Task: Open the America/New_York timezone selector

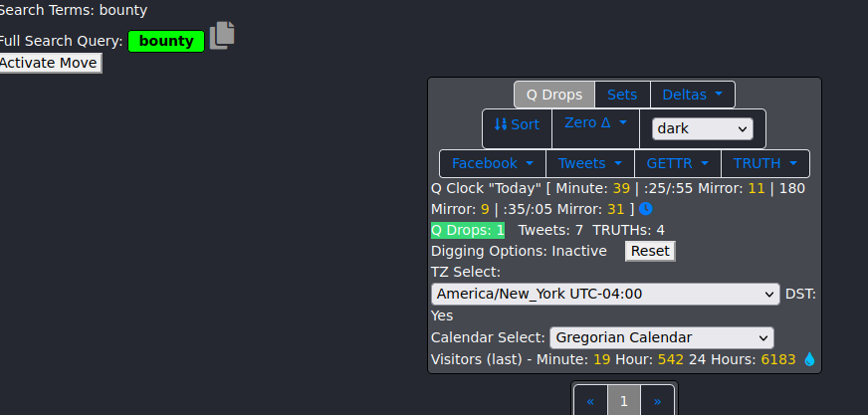Action: pyautogui.click(x=605, y=294)
